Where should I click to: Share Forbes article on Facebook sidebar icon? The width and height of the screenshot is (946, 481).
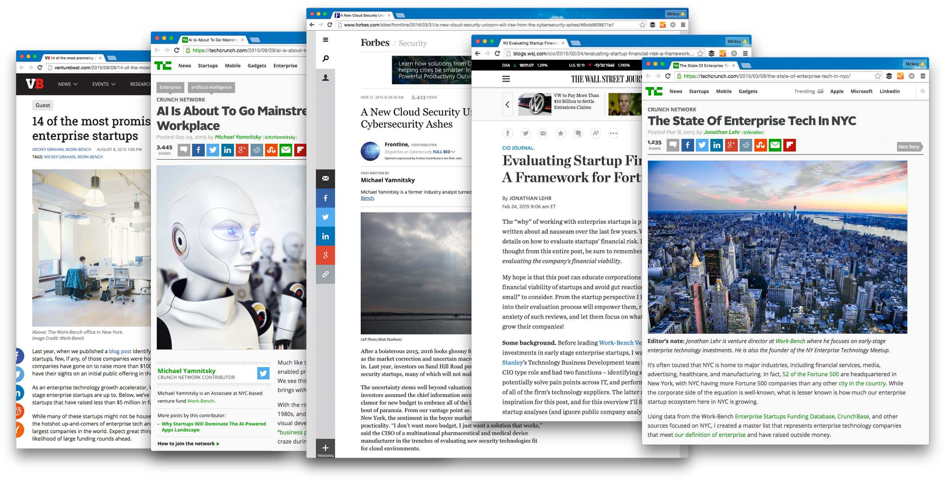325,198
